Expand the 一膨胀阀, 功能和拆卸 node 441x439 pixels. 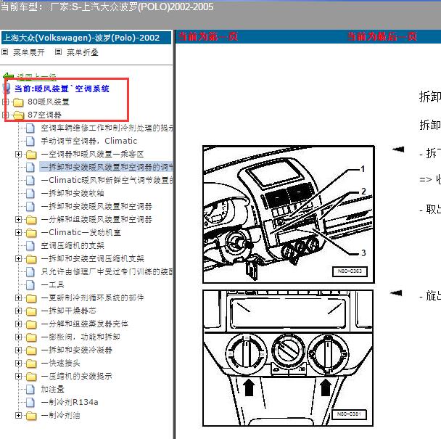pos(18,337)
